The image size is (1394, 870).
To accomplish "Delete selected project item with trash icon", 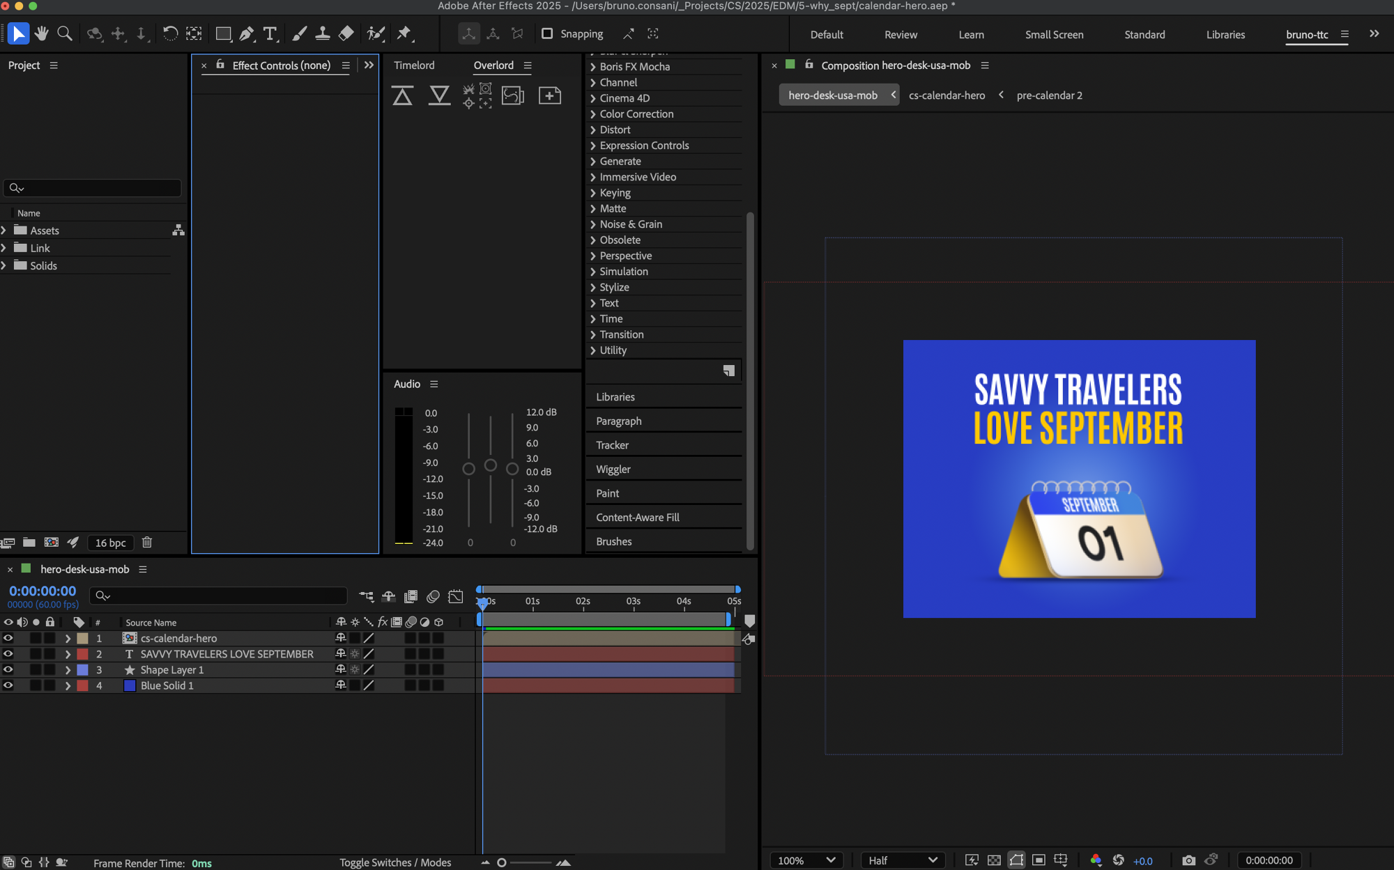I will point(147,543).
